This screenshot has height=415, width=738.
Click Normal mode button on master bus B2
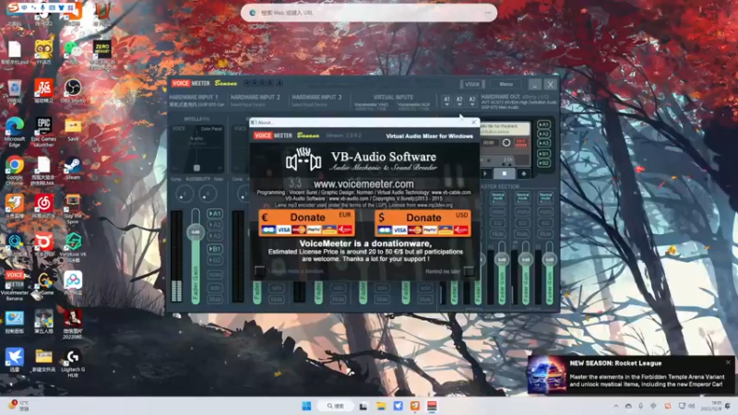click(x=545, y=197)
